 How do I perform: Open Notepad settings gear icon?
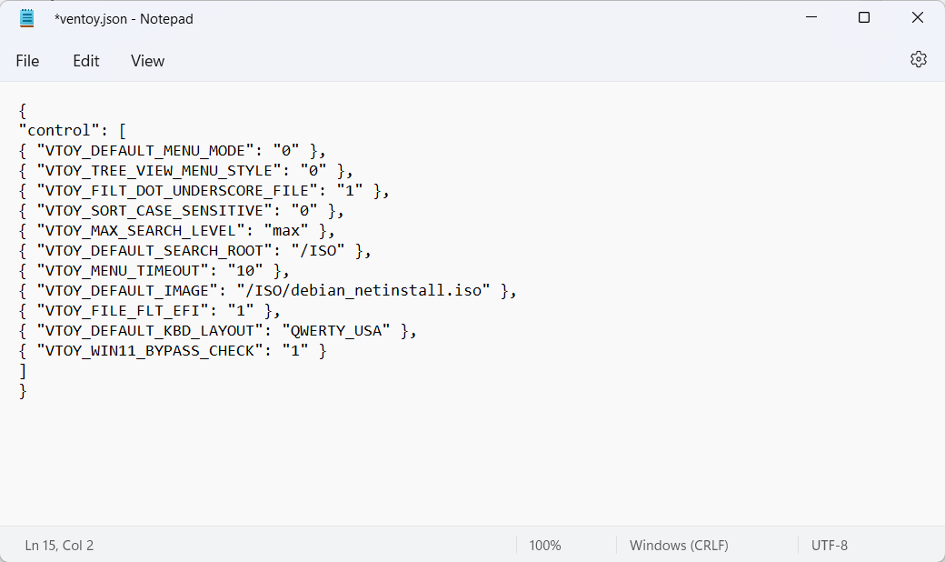tap(919, 60)
